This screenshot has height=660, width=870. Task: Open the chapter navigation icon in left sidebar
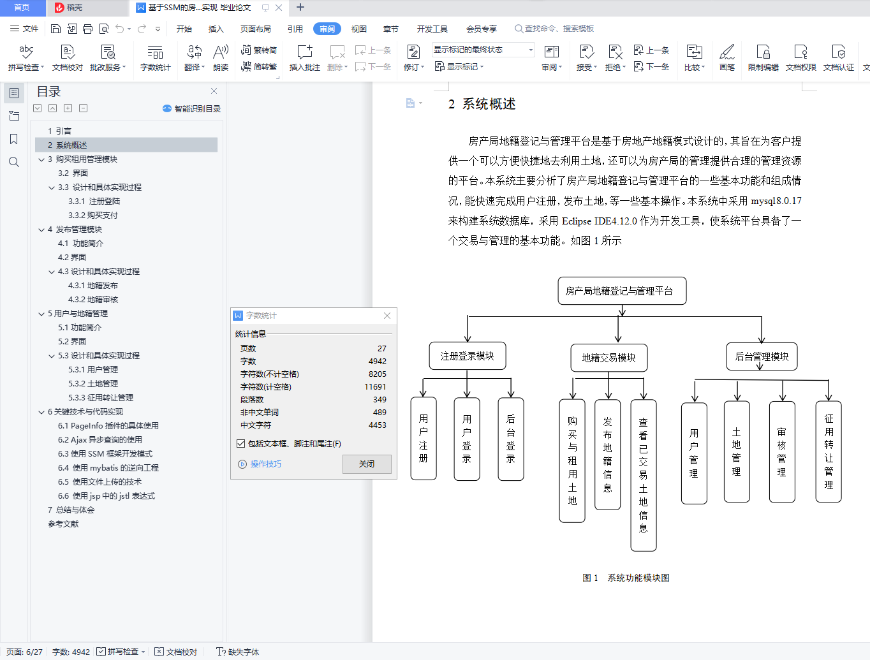pos(14,116)
